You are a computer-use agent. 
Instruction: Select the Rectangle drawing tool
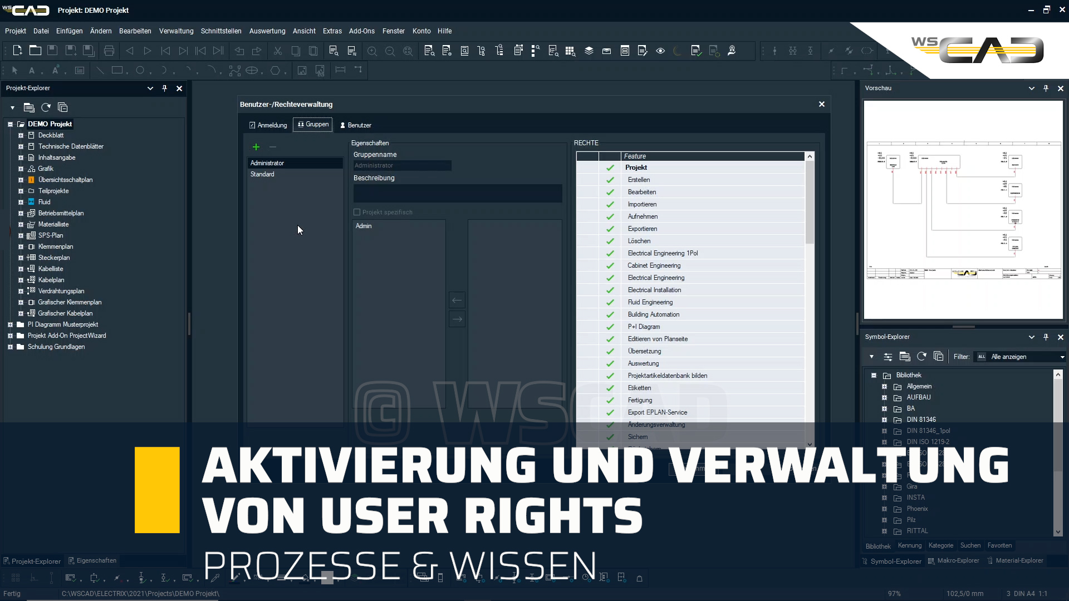(x=117, y=70)
